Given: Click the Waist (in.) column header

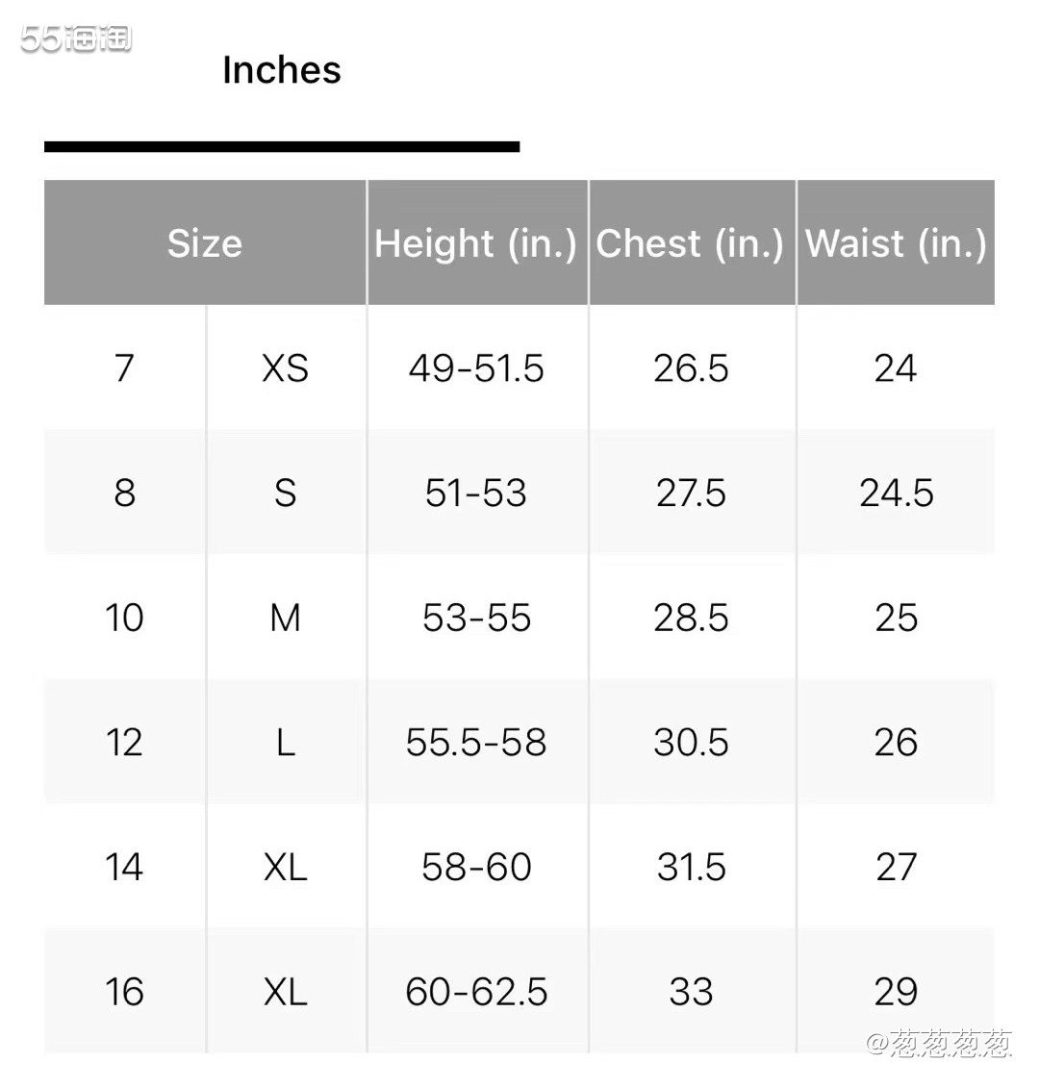Looking at the screenshot, I should 896,242.
